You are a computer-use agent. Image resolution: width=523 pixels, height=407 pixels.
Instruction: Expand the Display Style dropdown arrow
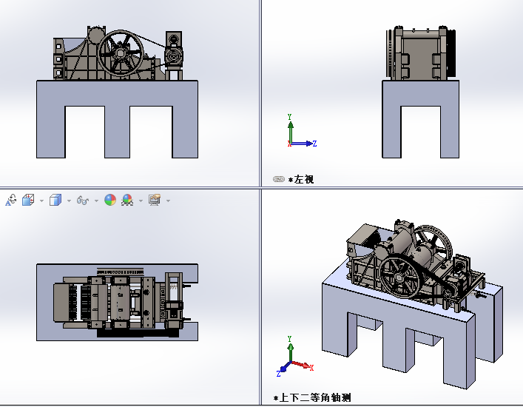click(x=69, y=201)
